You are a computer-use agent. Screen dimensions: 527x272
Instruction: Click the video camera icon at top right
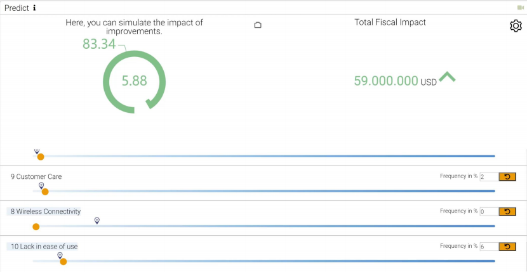pos(520,8)
